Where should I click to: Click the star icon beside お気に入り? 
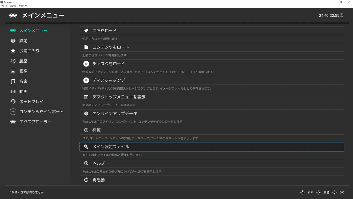coord(13,51)
